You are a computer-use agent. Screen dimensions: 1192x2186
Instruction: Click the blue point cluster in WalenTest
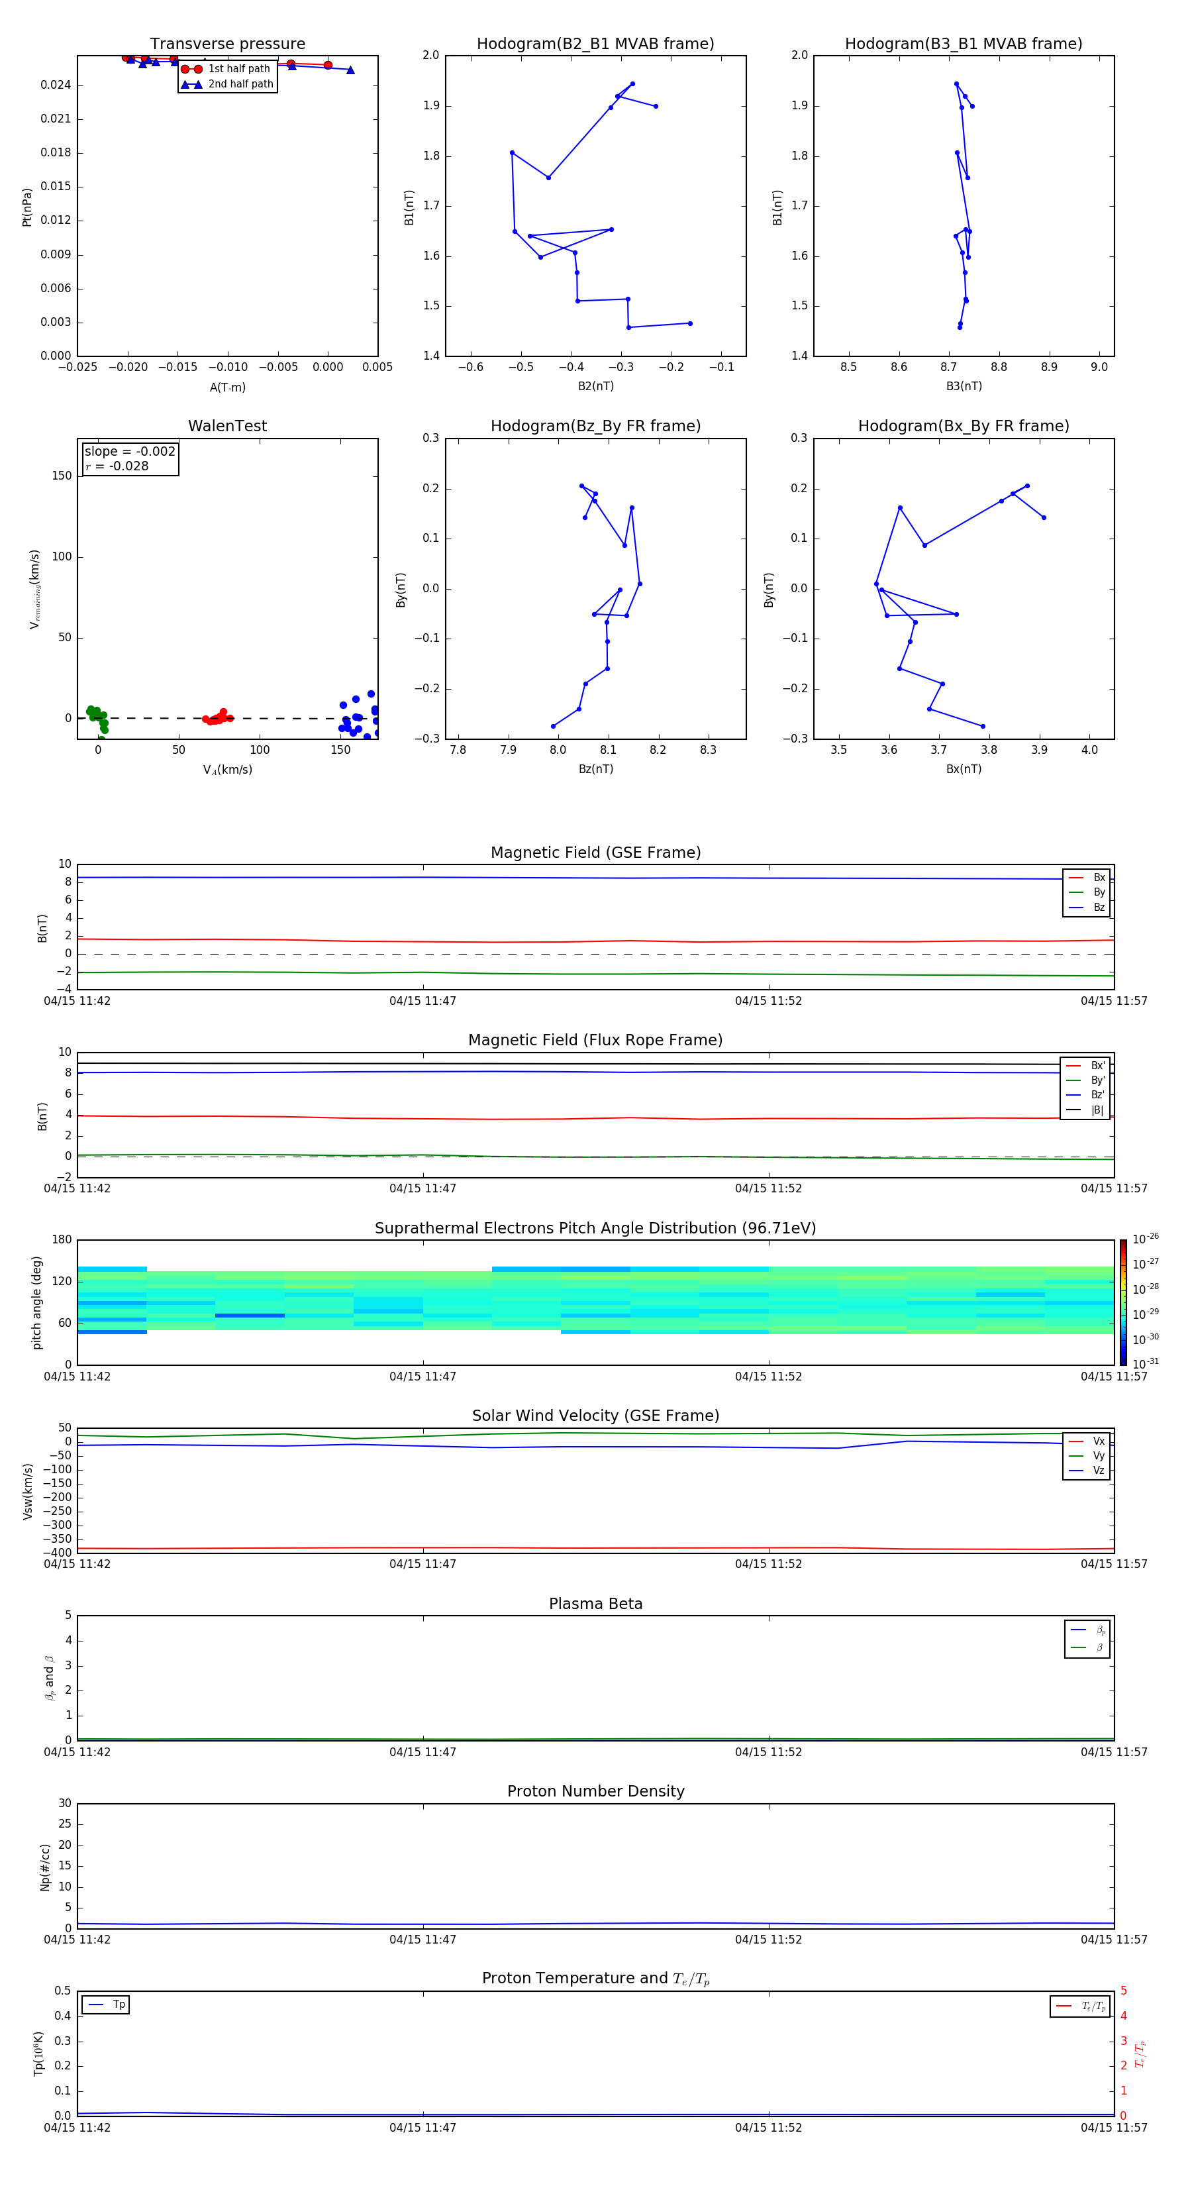click(x=360, y=715)
